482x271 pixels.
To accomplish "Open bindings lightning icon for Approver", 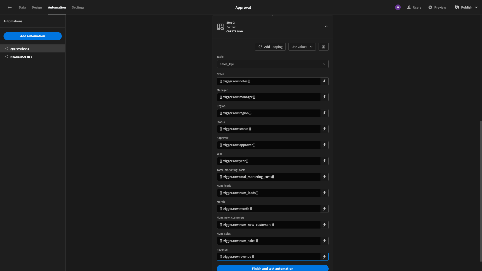I will coord(324,145).
